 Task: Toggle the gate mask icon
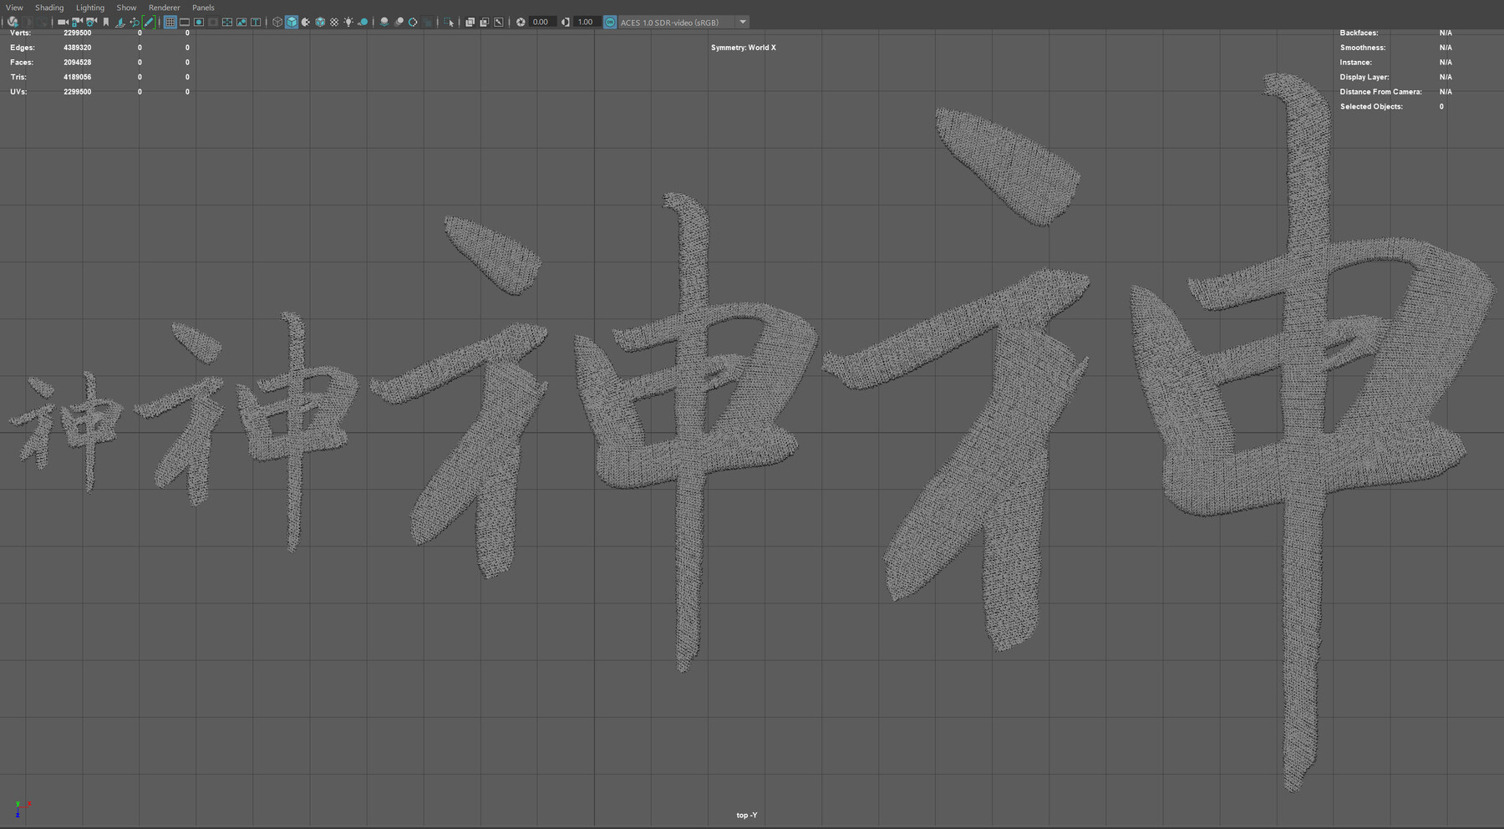[x=212, y=22]
